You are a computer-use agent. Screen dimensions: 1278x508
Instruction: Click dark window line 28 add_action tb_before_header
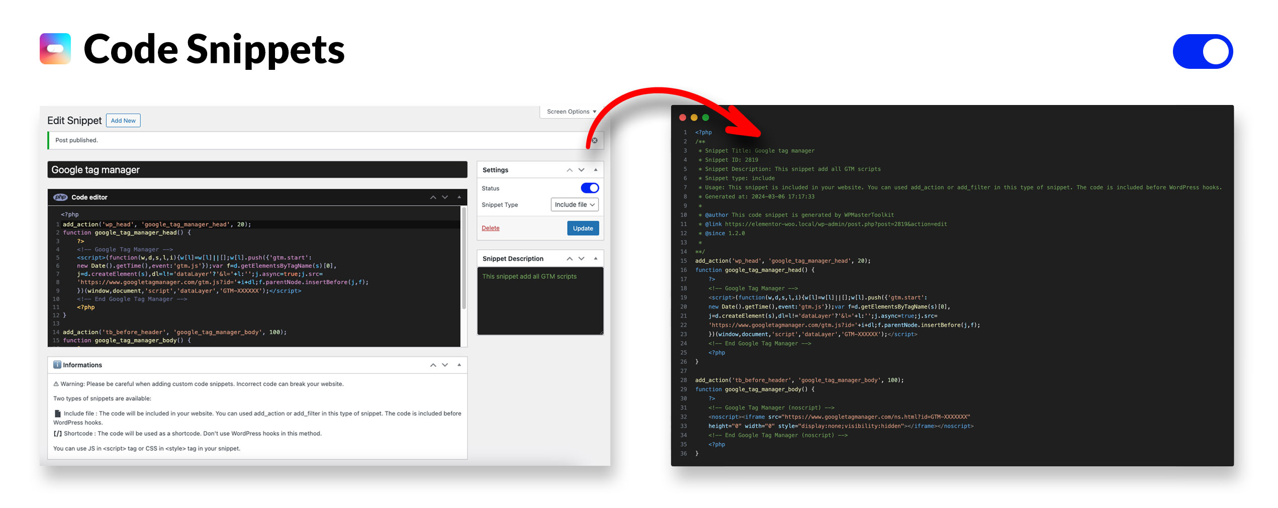point(799,380)
